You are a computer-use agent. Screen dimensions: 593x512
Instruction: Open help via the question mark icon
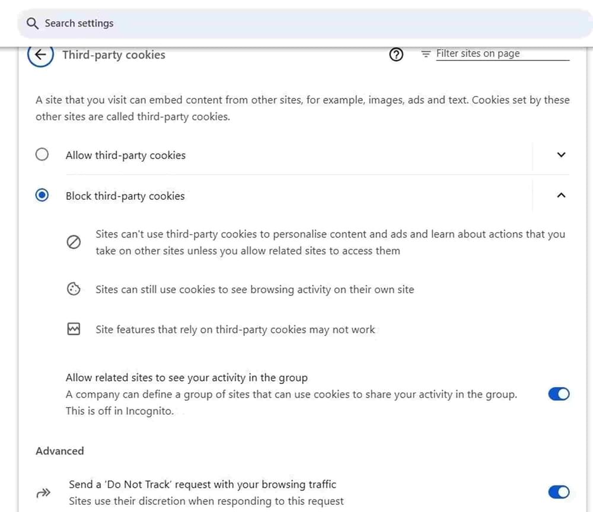pos(396,55)
